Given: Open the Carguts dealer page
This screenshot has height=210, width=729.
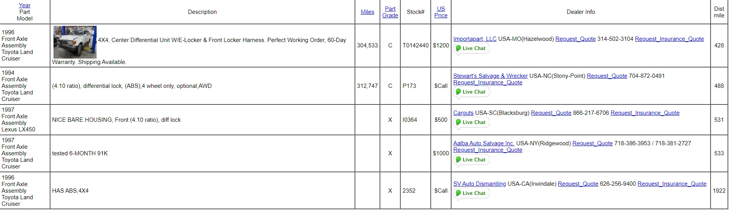Looking at the screenshot, I should [463, 113].
